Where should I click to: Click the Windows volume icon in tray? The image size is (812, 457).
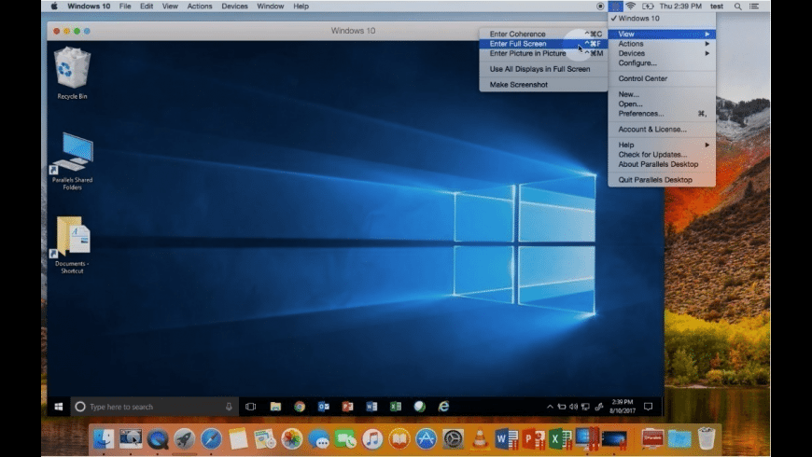point(573,407)
